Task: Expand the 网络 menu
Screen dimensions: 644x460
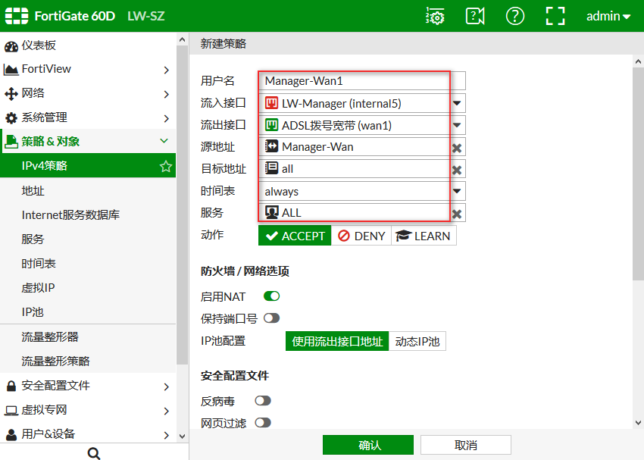Action: click(x=167, y=95)
